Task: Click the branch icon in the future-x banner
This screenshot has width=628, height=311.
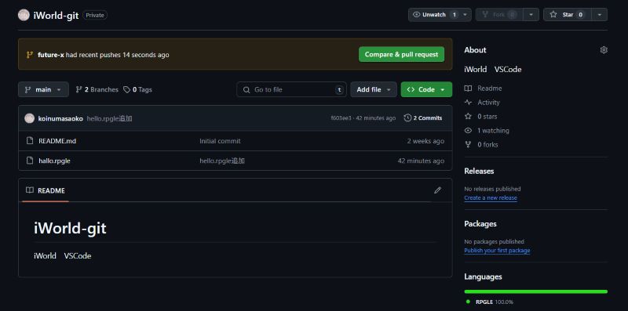Action: pyautogui.click(x=30, y=55)
